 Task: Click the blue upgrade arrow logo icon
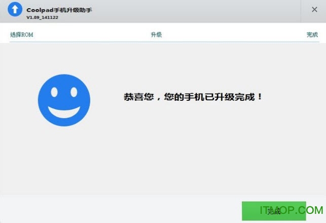click(15, 9)
